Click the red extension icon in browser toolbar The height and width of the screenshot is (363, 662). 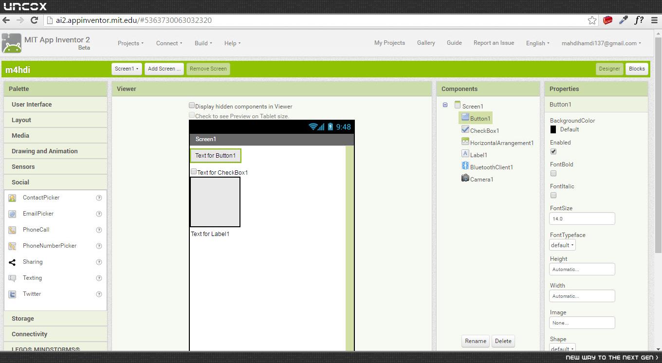(x=607, y=20)
